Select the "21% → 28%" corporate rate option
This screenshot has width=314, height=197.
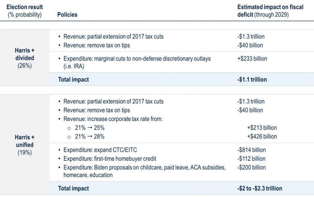point(90,137)
